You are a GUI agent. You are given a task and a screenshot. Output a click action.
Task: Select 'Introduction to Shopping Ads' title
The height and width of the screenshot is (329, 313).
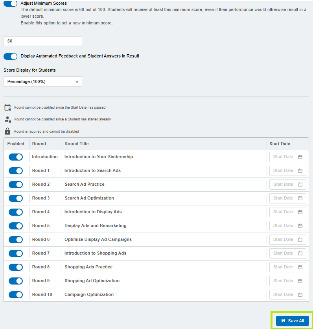tap(96, 253)
